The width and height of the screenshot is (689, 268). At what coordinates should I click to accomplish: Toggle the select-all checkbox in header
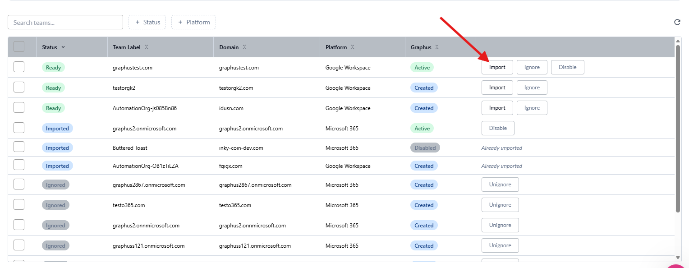point(19,46)
